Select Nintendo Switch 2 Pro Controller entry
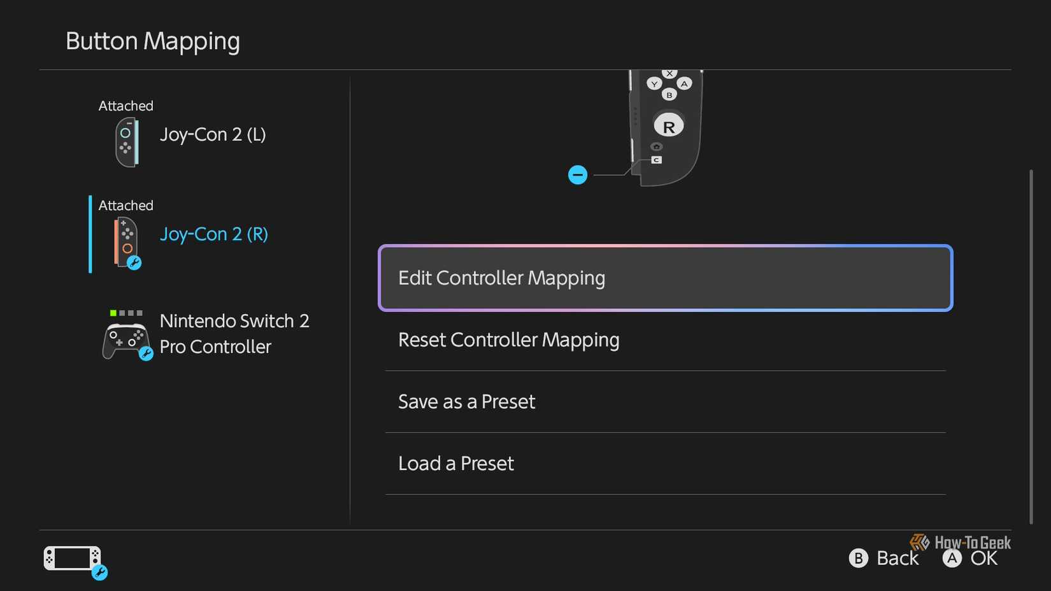Viewport: 1051px width, 591px height. [x=206, y=334]
